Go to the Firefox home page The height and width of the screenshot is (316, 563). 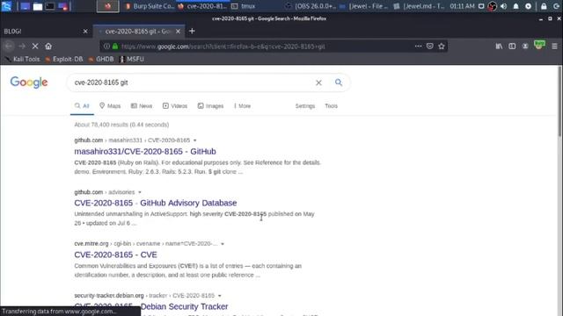click(x=48, y=47)
